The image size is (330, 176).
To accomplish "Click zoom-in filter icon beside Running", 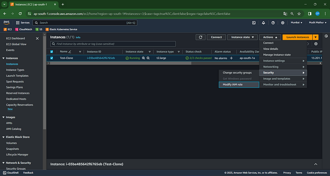I will [x=143, y=58].
